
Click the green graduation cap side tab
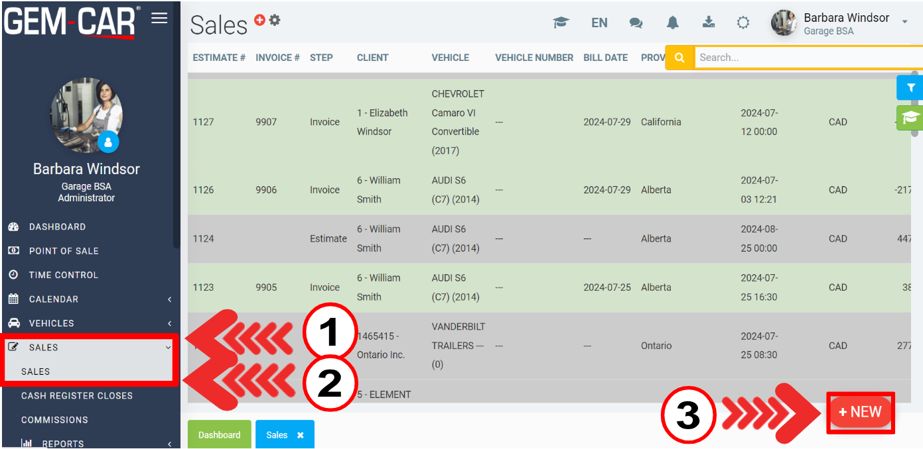coord(910,118)
